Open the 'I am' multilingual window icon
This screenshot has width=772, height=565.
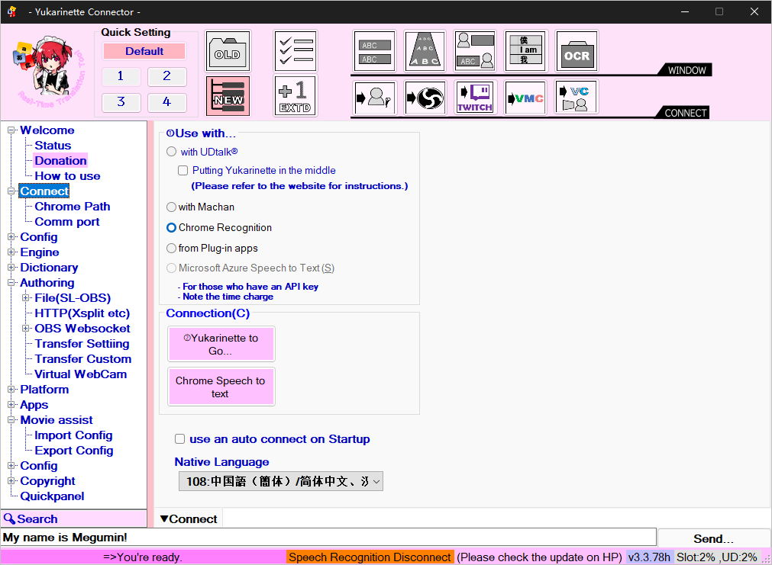coord(525,51)
